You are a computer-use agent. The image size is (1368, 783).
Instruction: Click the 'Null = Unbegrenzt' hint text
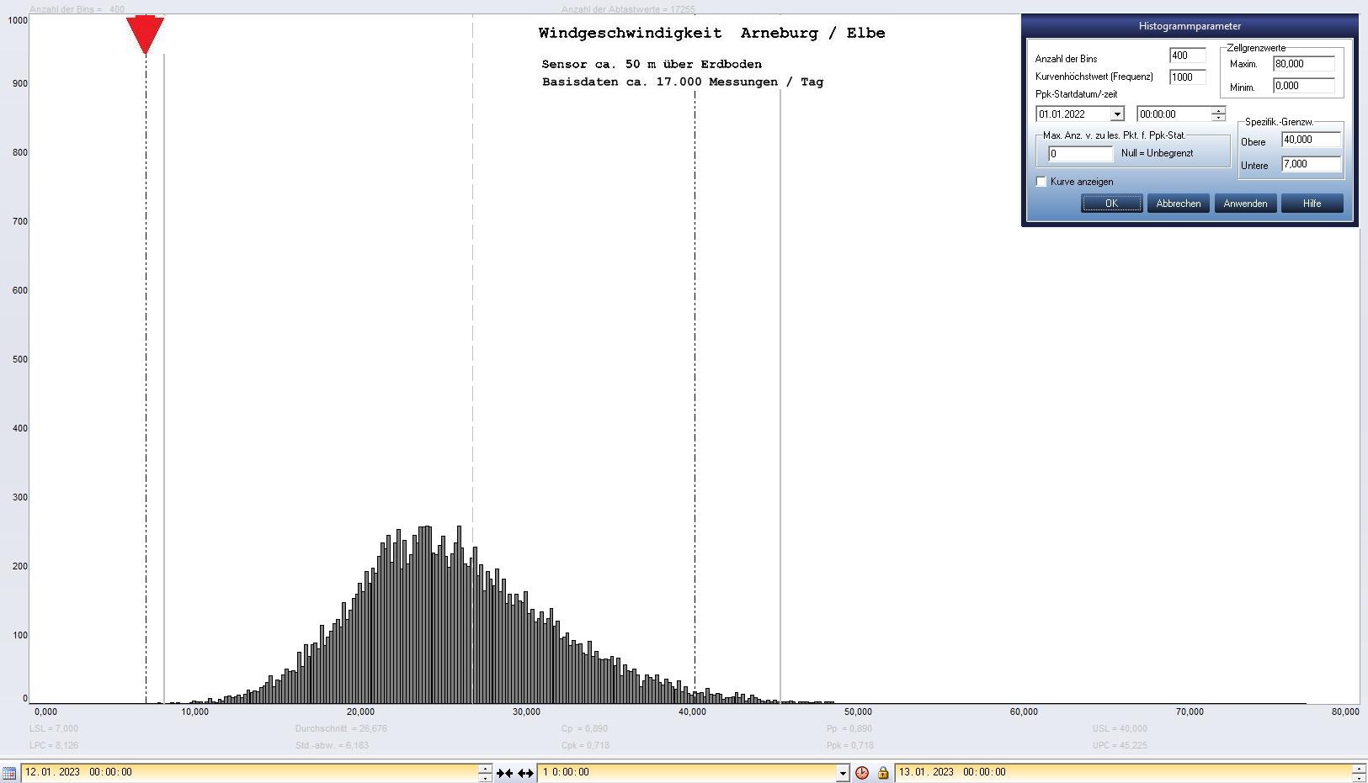click(x=1157, y=154)
